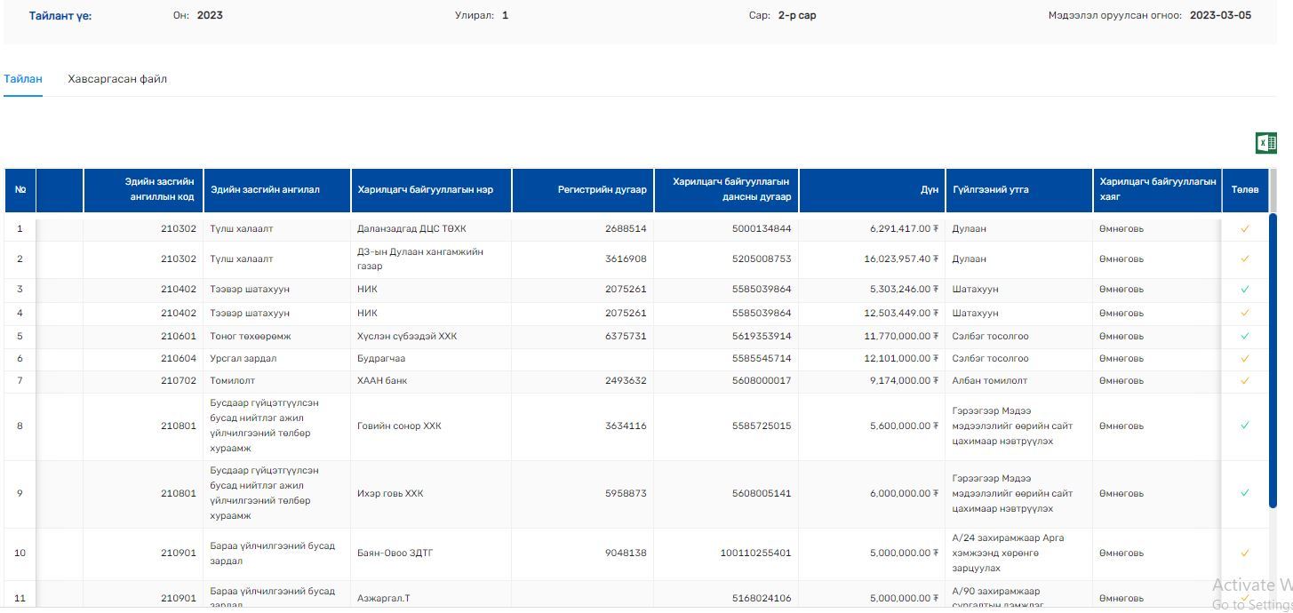Click status checkmark for Говийн сонор ХХК

click(x=1245, y=426)
